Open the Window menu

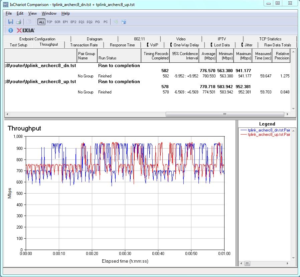[49, 13]
